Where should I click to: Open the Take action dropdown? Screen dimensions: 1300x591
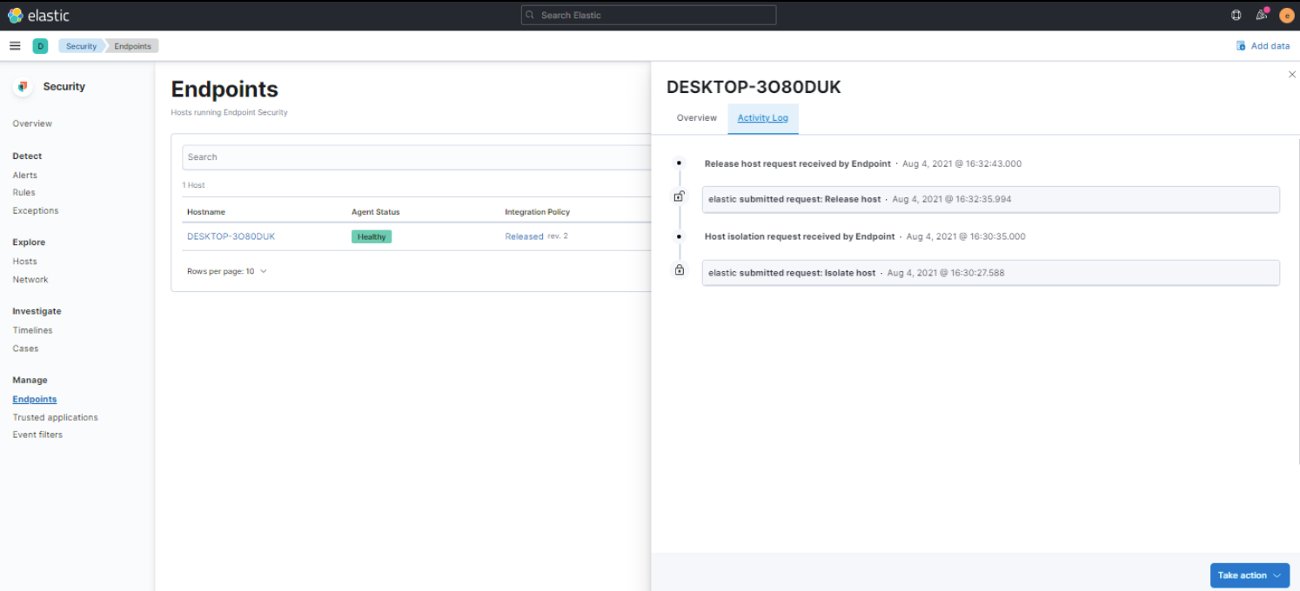point(1249,575)
